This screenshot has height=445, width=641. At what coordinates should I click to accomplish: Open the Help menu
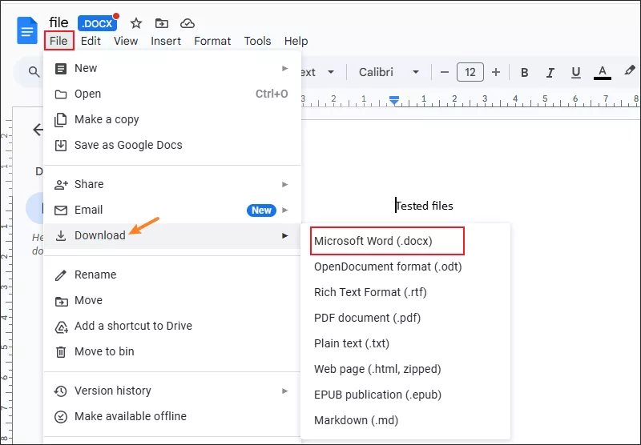tap(296, 41)
